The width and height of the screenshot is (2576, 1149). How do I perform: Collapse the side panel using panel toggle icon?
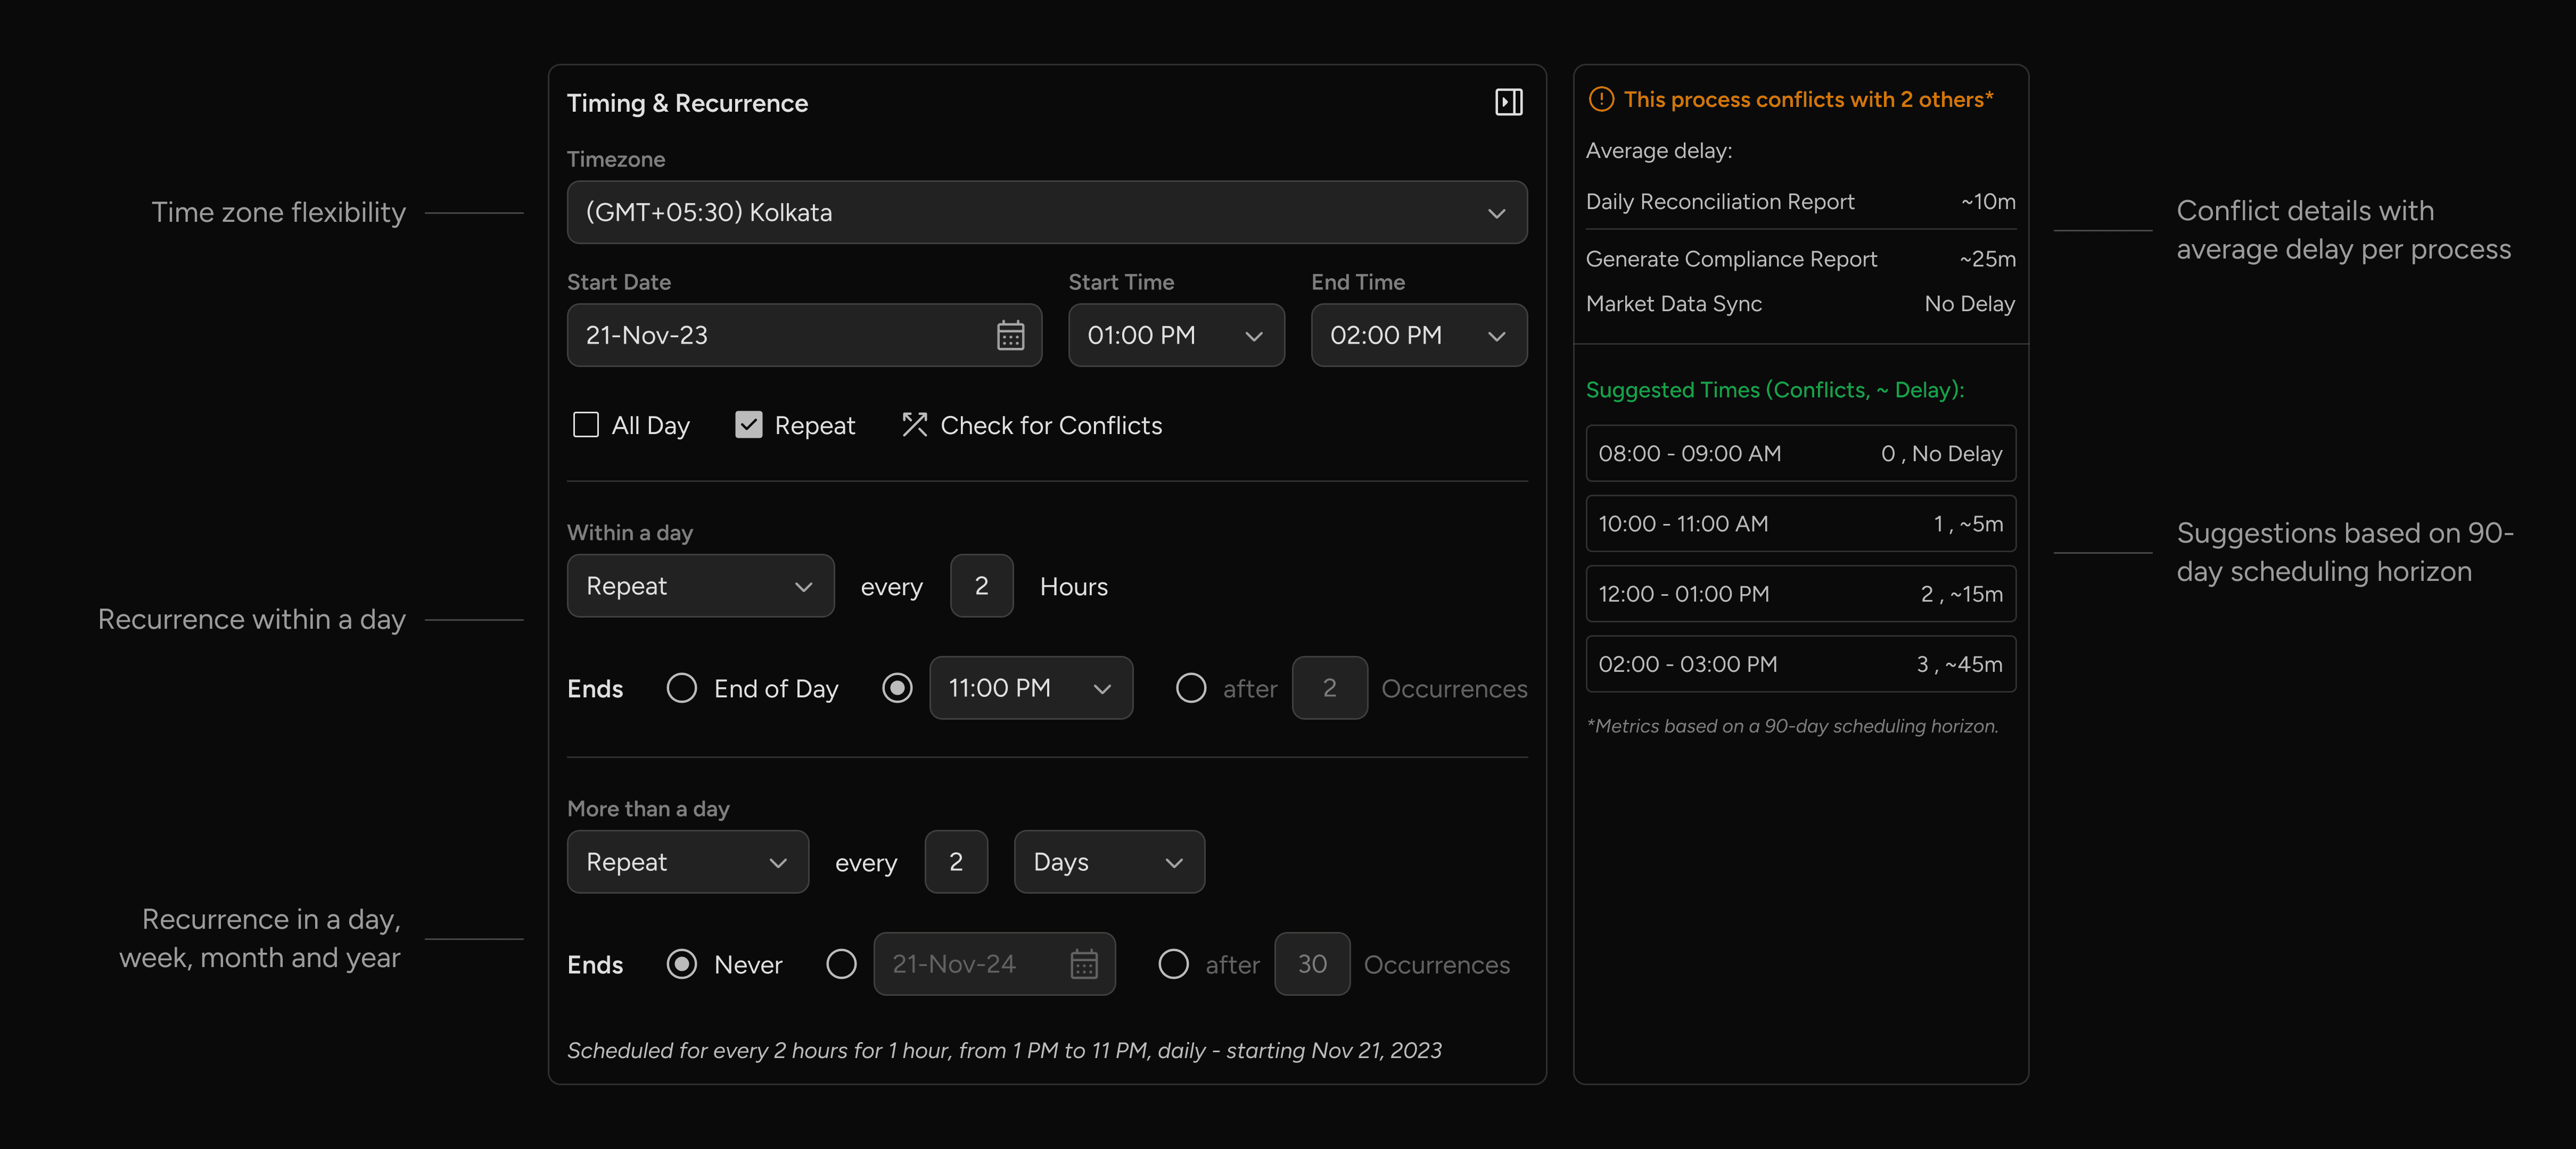1508,102
